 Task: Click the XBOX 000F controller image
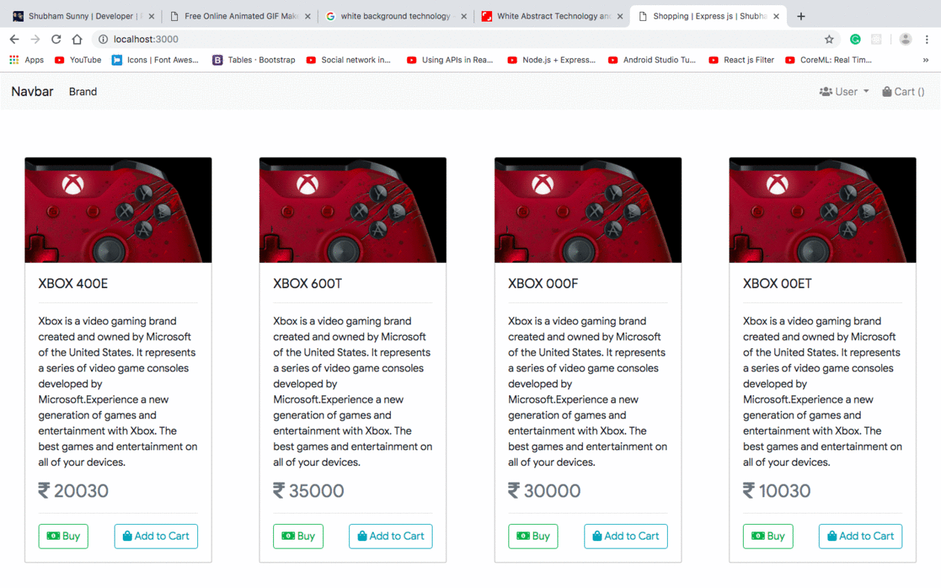pyautogui.click(x=587, y=210)
